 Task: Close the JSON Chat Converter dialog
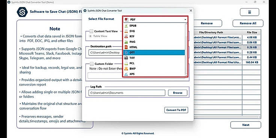(x=191, y=11)
